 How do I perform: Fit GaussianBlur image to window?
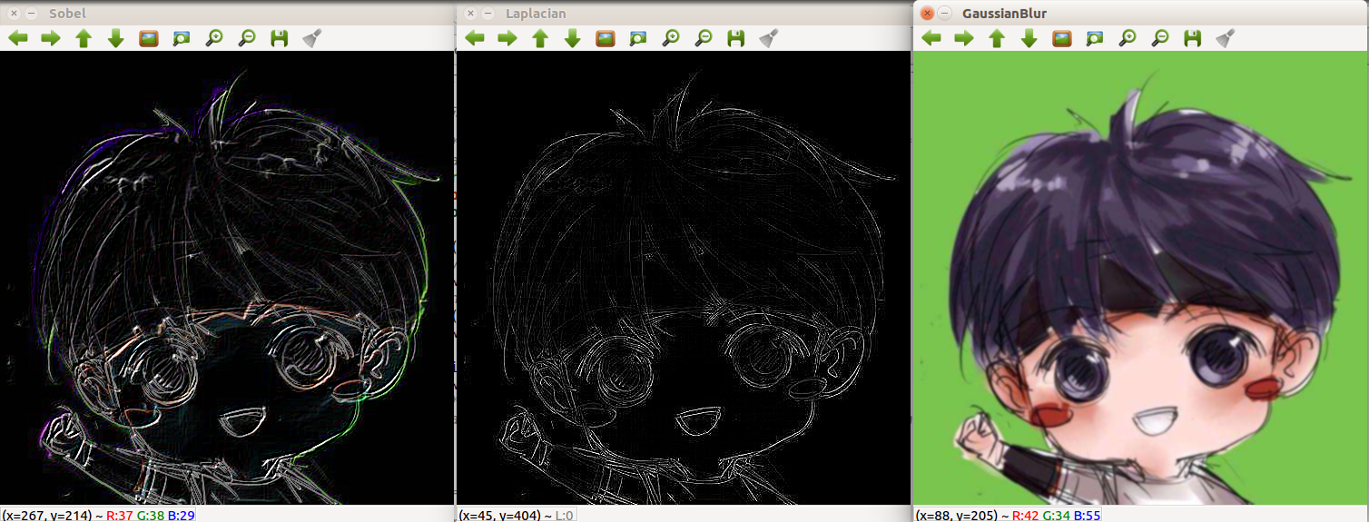1095,38
